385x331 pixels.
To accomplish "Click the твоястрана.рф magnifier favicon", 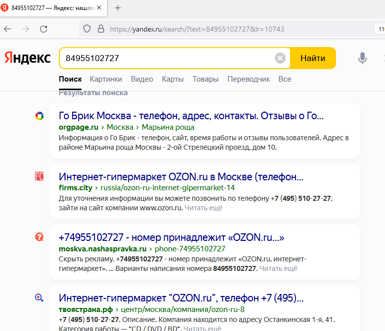I will [39, 297].
